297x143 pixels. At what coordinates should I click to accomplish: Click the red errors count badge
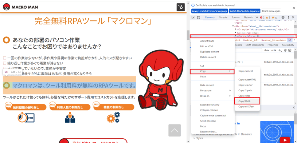pos(262,17)
